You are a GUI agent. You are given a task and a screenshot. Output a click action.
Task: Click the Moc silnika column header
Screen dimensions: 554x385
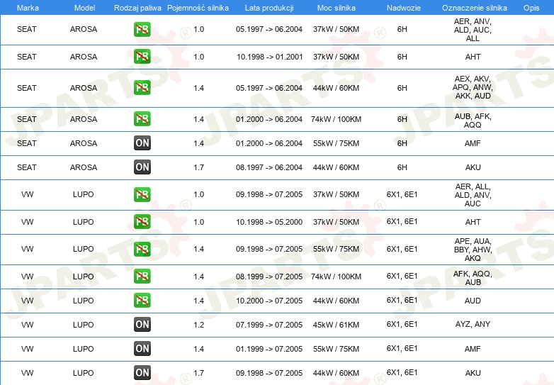(336, 8)
